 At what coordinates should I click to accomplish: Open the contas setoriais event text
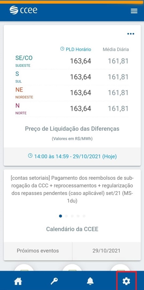[x=72, y=190]
